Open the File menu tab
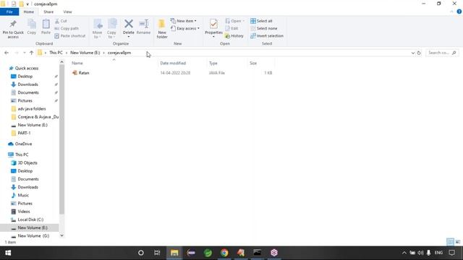The image size is (463, 260). point(9,12)
